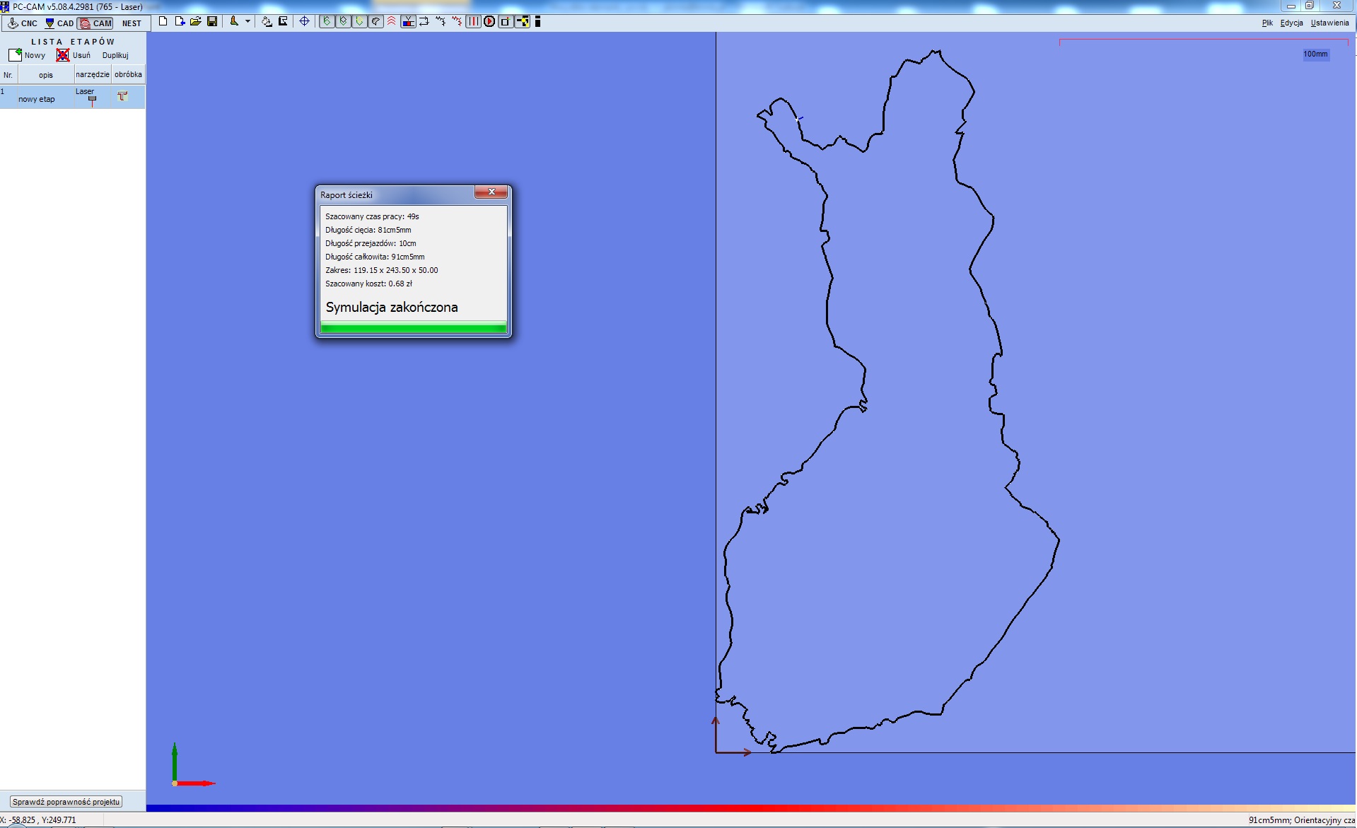Toggle the gray perspective view button
The image size is (1357, 828).
[x=376, y=21]
